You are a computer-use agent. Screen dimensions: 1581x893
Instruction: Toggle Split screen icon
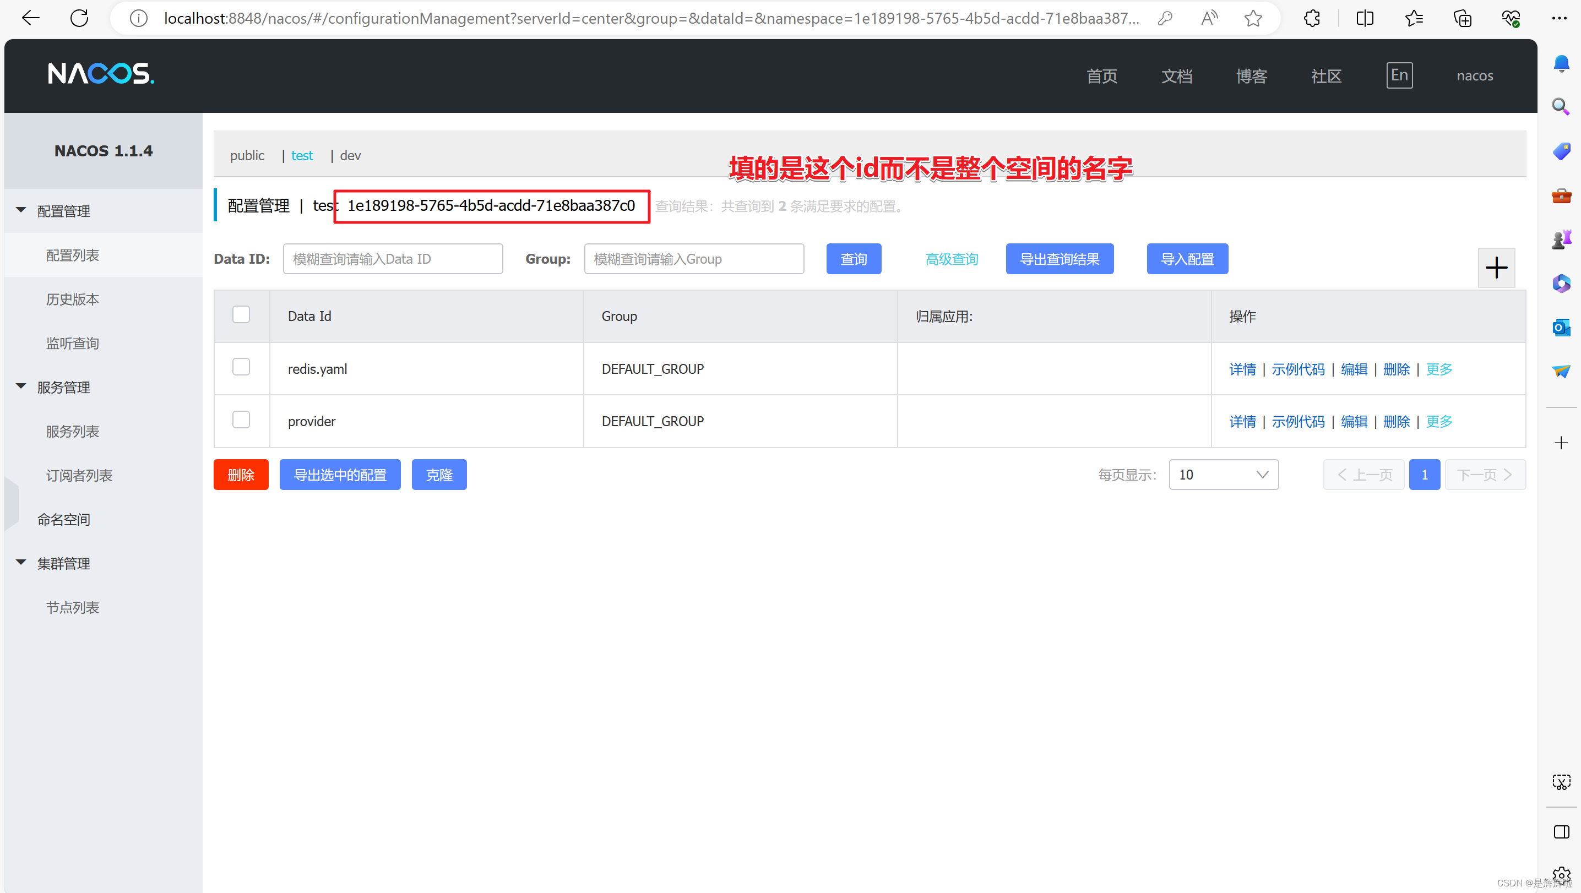coord(1365,18)
